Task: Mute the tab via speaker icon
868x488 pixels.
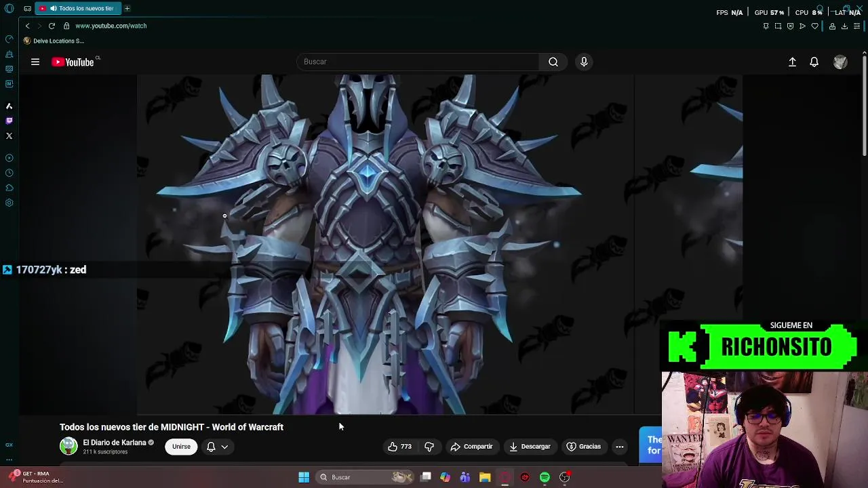Action: point(53,8)
